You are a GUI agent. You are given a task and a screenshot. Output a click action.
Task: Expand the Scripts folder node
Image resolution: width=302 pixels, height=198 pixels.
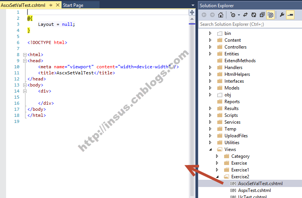coord(210,115)
